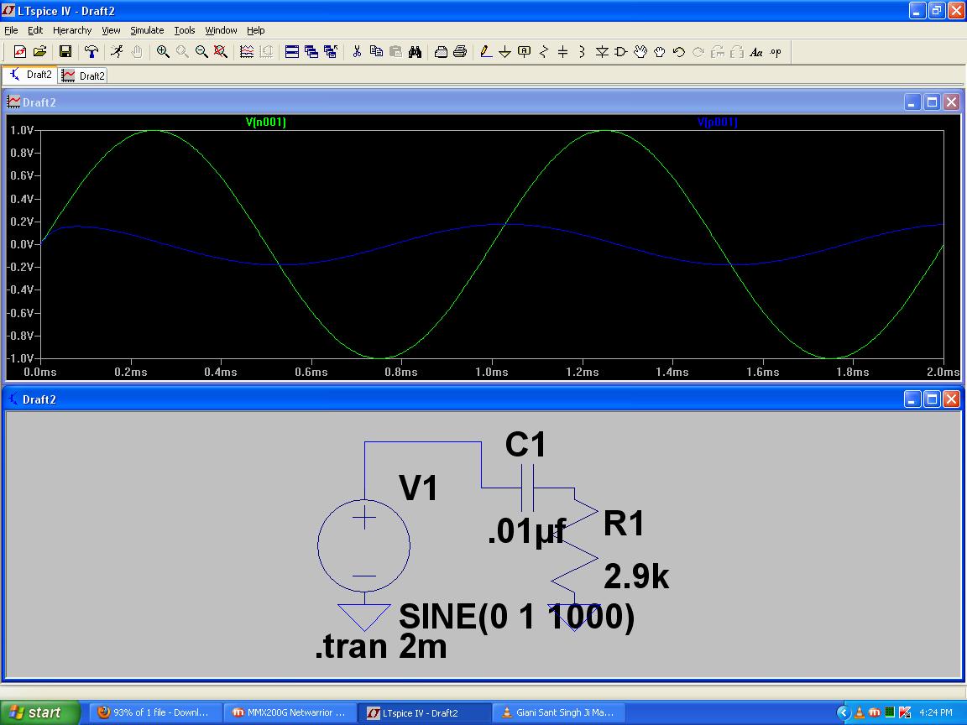
Task: Select the V1 voltage source symbol
Action: [x=363, y=545]
